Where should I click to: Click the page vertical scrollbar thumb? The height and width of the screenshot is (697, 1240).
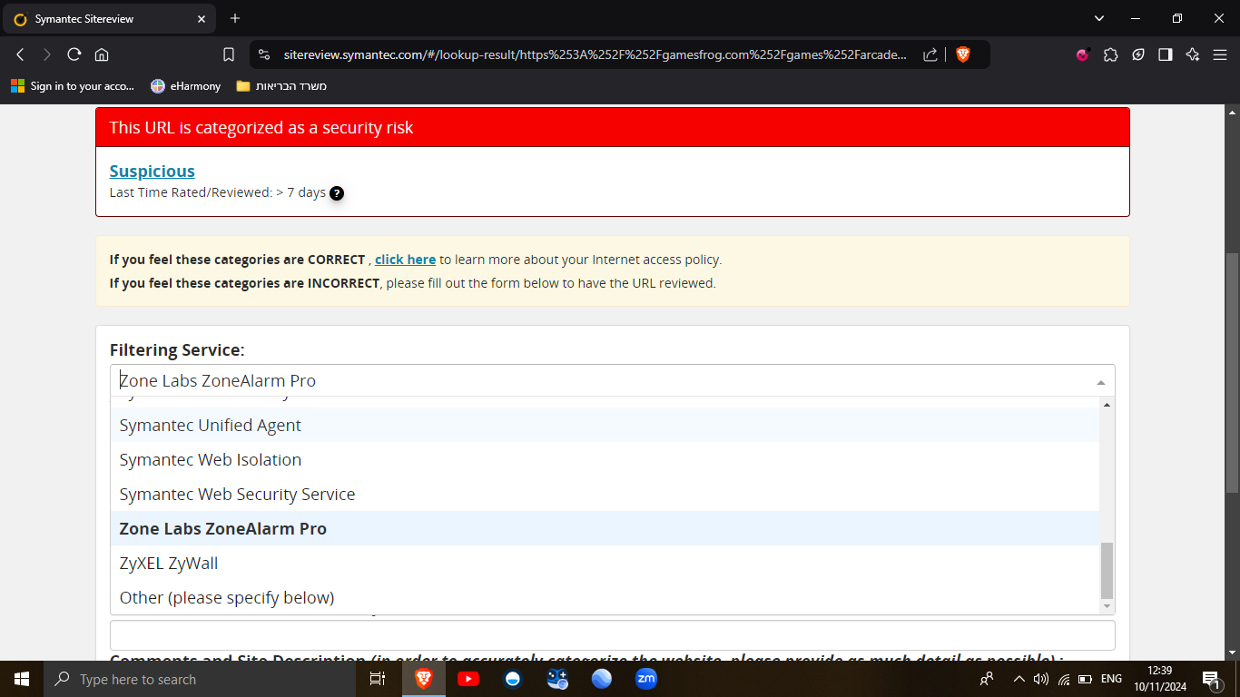1232,373
